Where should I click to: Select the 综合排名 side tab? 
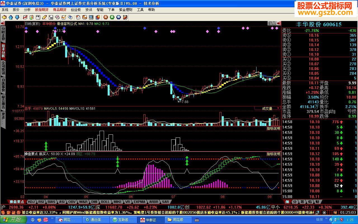[x=3, y=102]
